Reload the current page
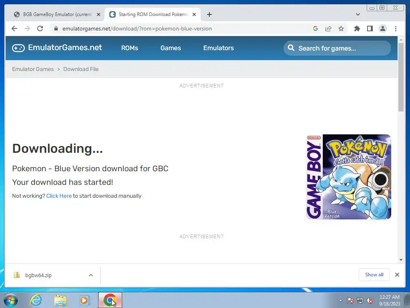The width and height of the screenshot is (410, 308). [x=40, y=28]
